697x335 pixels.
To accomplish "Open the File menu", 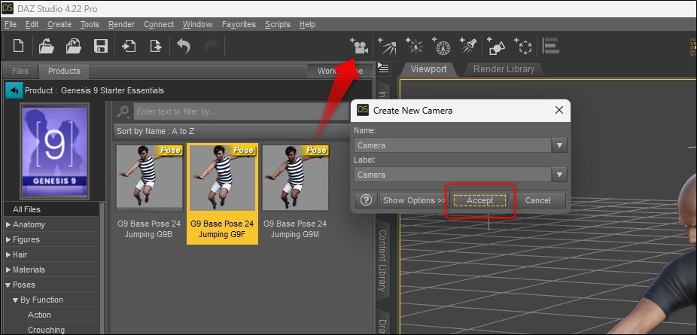I will (11, 24).
